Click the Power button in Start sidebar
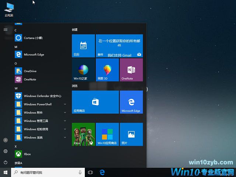 5,162
